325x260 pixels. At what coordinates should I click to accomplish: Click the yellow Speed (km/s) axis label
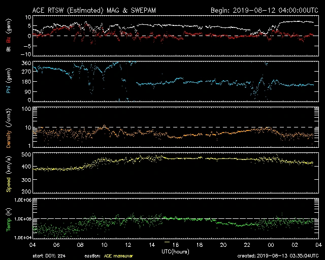8,173
